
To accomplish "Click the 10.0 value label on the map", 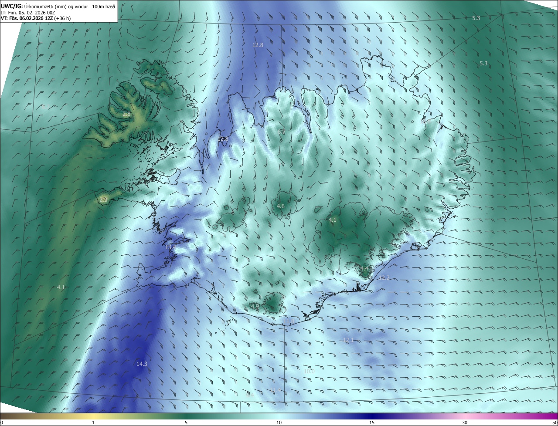I will click(x=309, y=372).
